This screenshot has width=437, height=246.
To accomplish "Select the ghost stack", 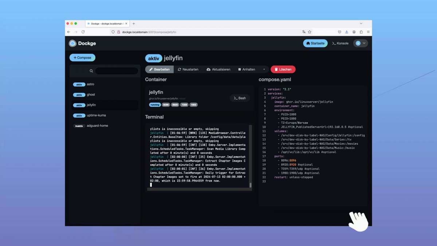I will (105, 95).
